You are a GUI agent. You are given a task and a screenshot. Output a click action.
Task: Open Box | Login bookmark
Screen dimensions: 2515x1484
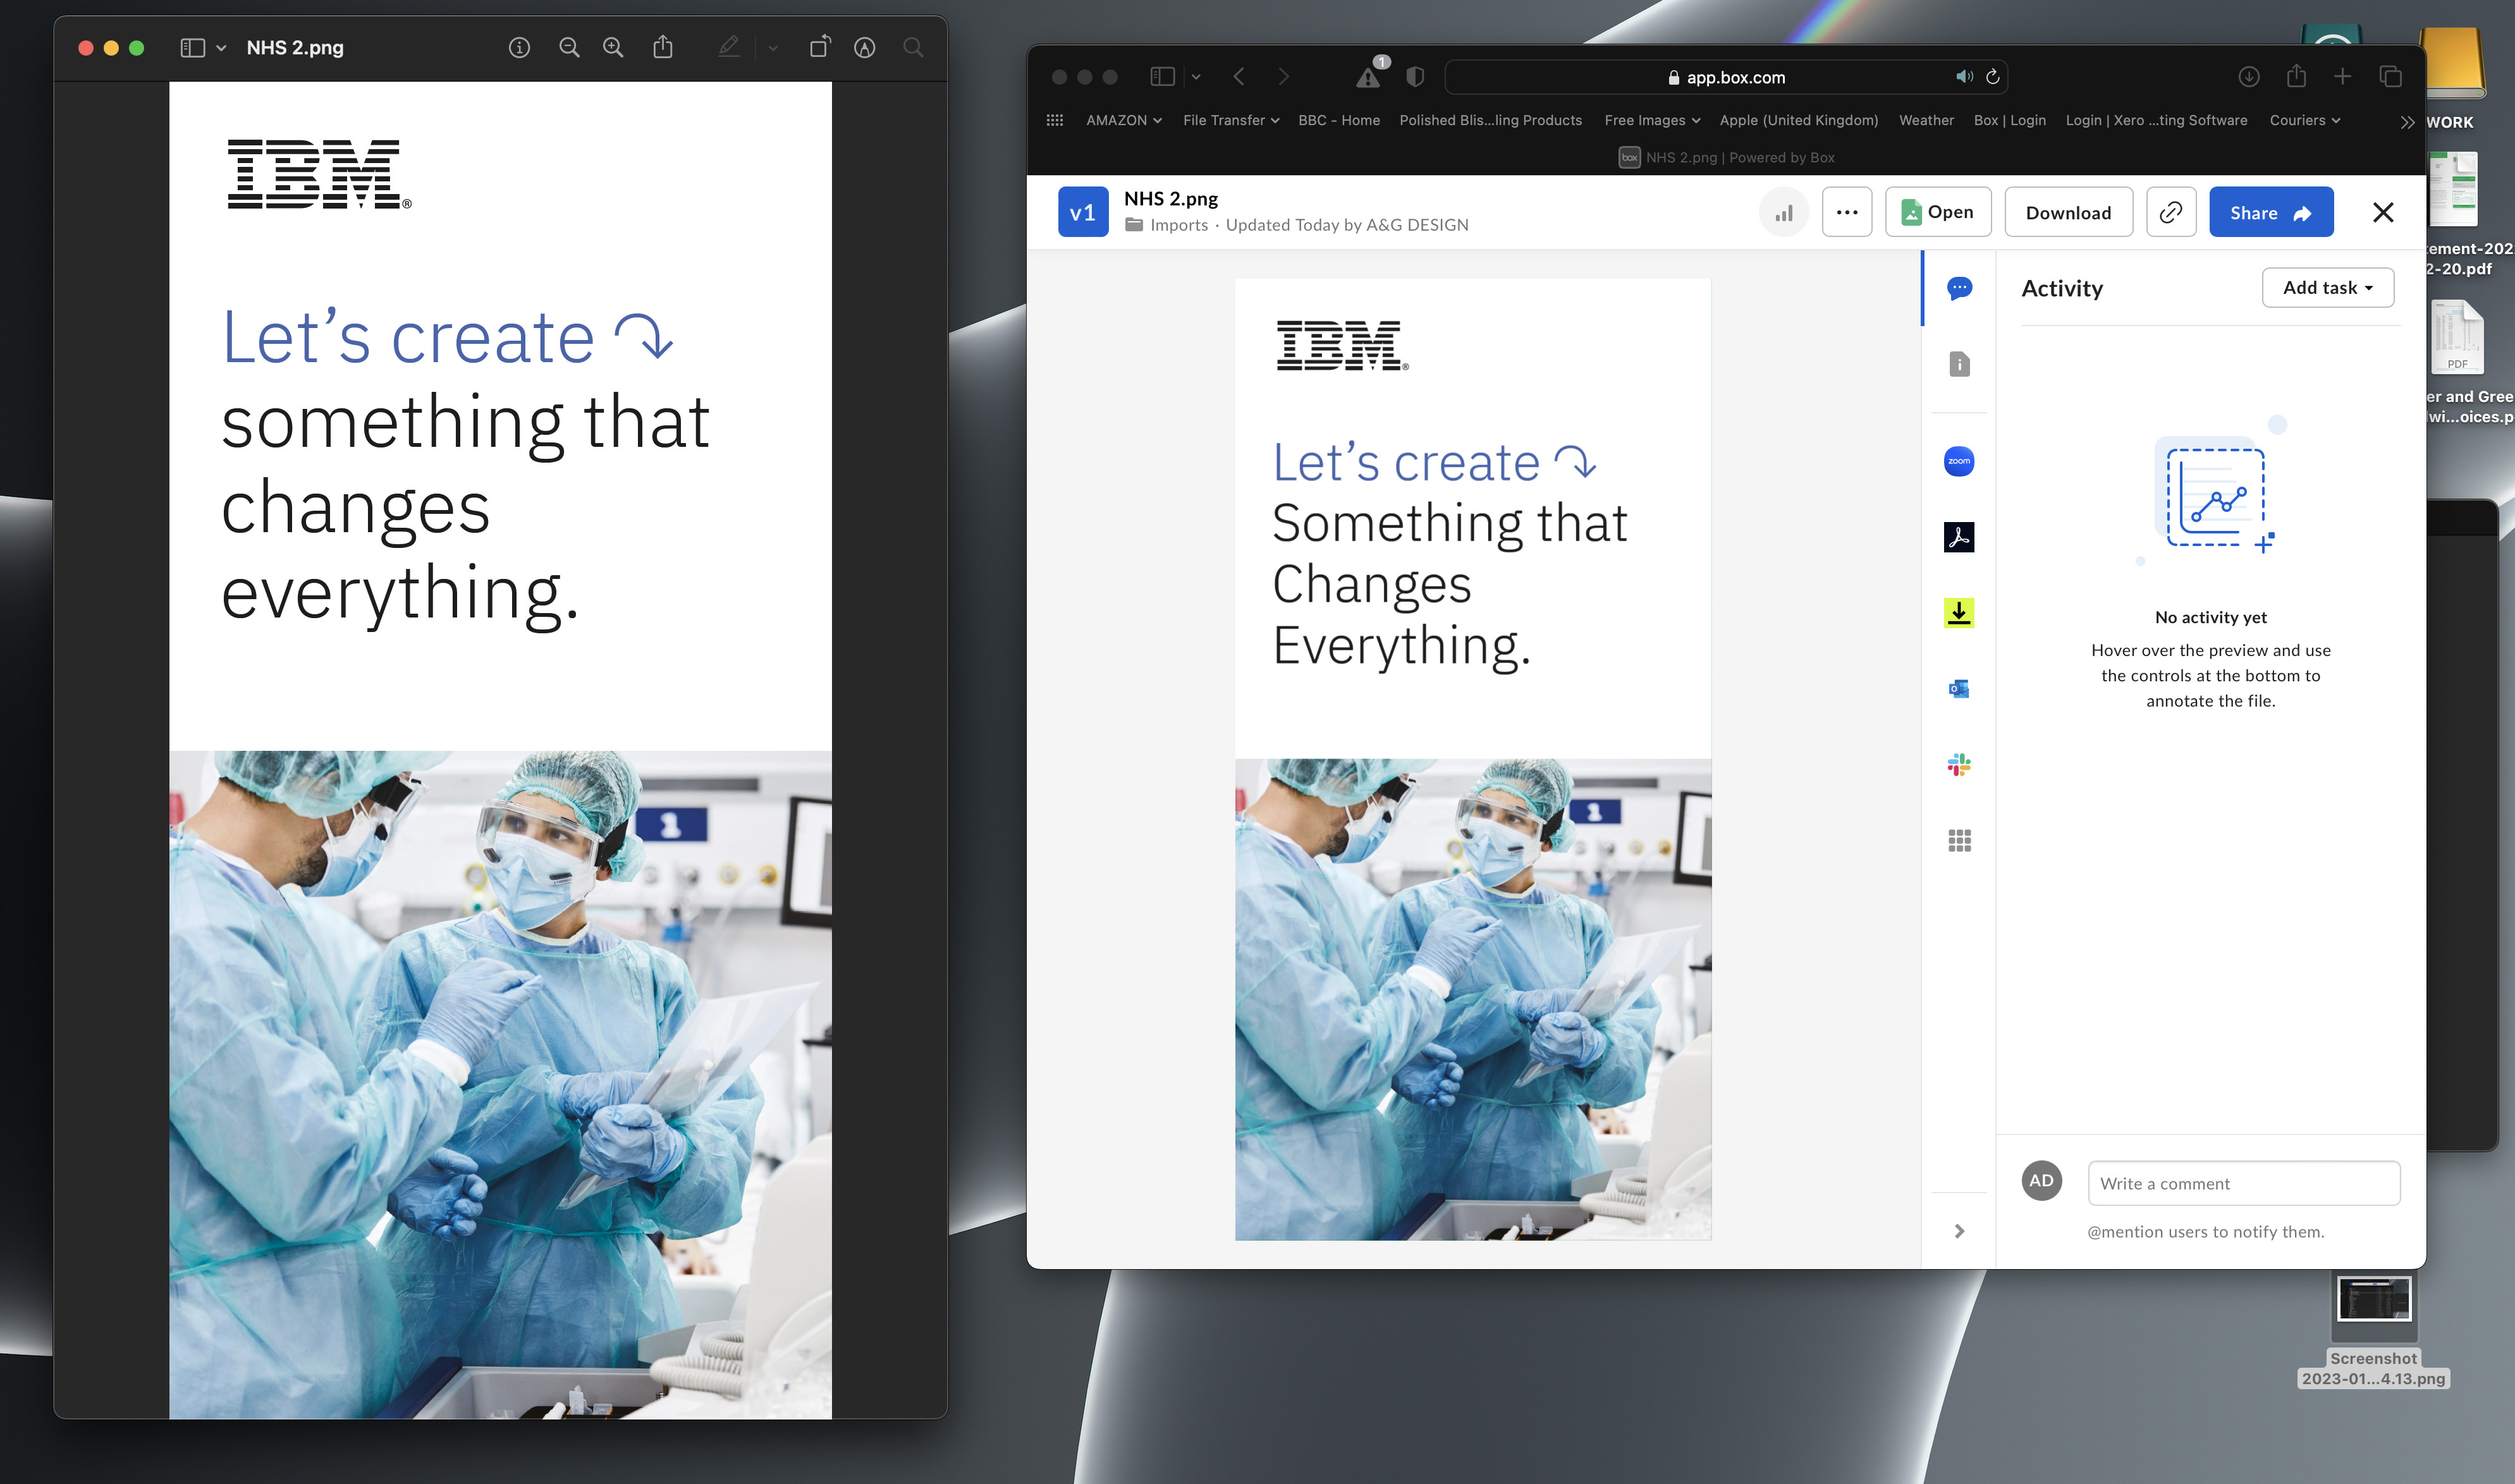[x=2010, y=120]
